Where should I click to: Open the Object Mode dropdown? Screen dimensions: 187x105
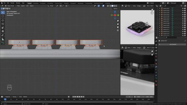(x=10, y=6)
